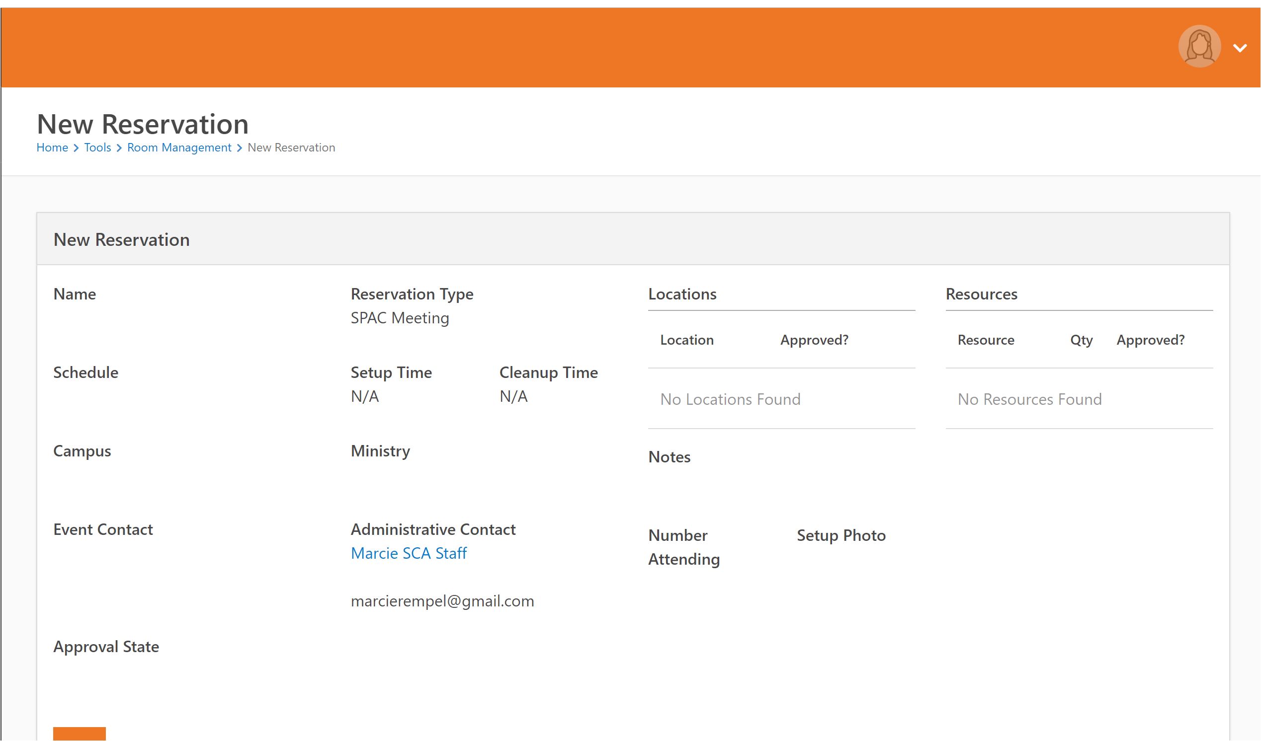Go to the Home breadcrumb link
1261x741 pixels.
pyautogui.click(x=52, y=148)
